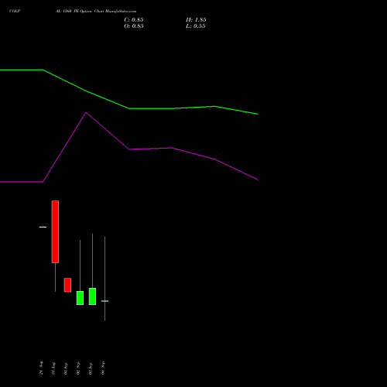The width and height of the screenshot is (387, 387).
Task: Select the green candle for 03 Sep
Action: coord(92,296)
